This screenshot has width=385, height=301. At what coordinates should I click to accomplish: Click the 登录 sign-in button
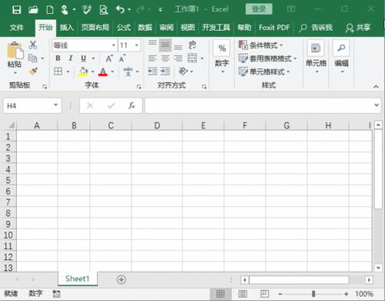tap(259, 9)
